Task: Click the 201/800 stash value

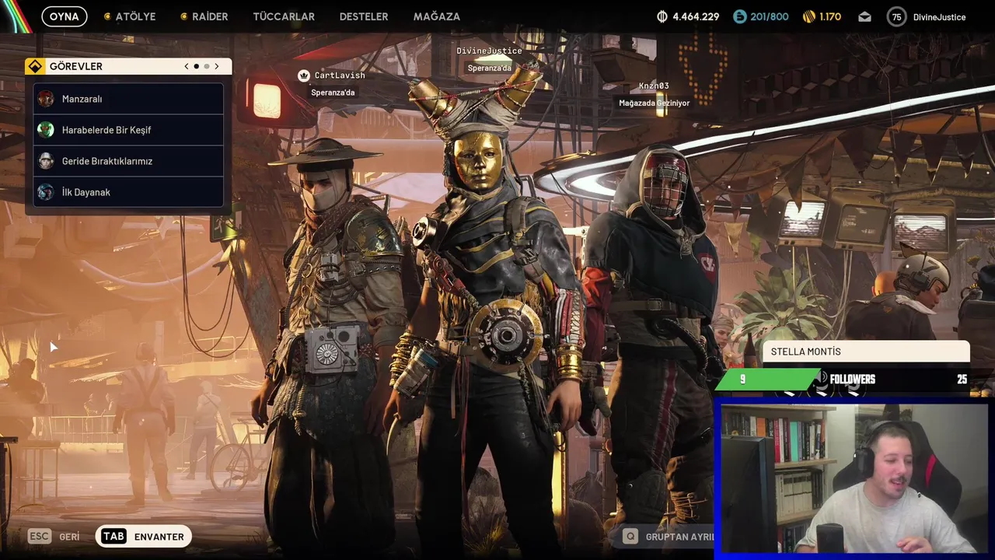Action: (x=770, y=16)
